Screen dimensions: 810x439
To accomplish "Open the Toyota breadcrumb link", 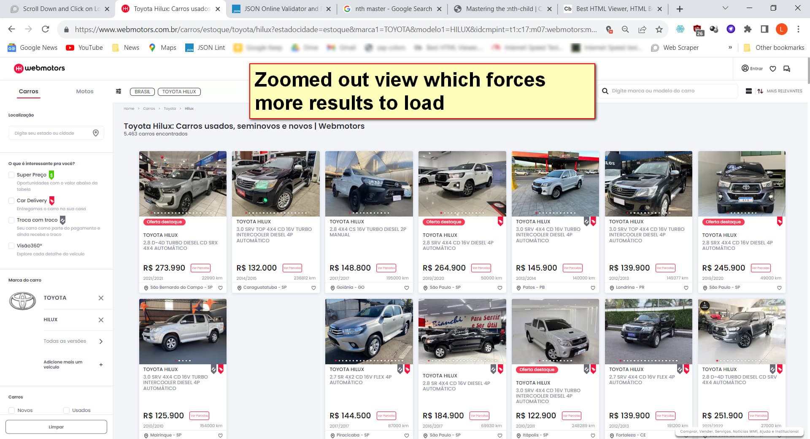I will pos(170,108).
